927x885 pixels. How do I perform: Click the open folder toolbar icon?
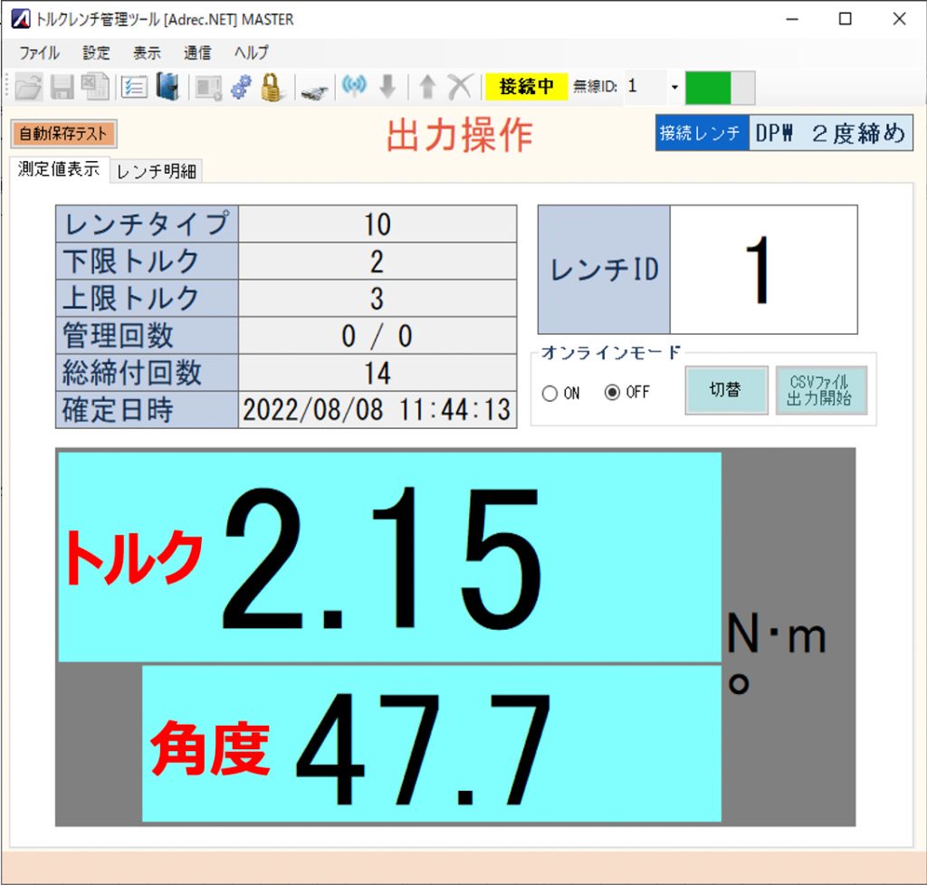point(29,87)
